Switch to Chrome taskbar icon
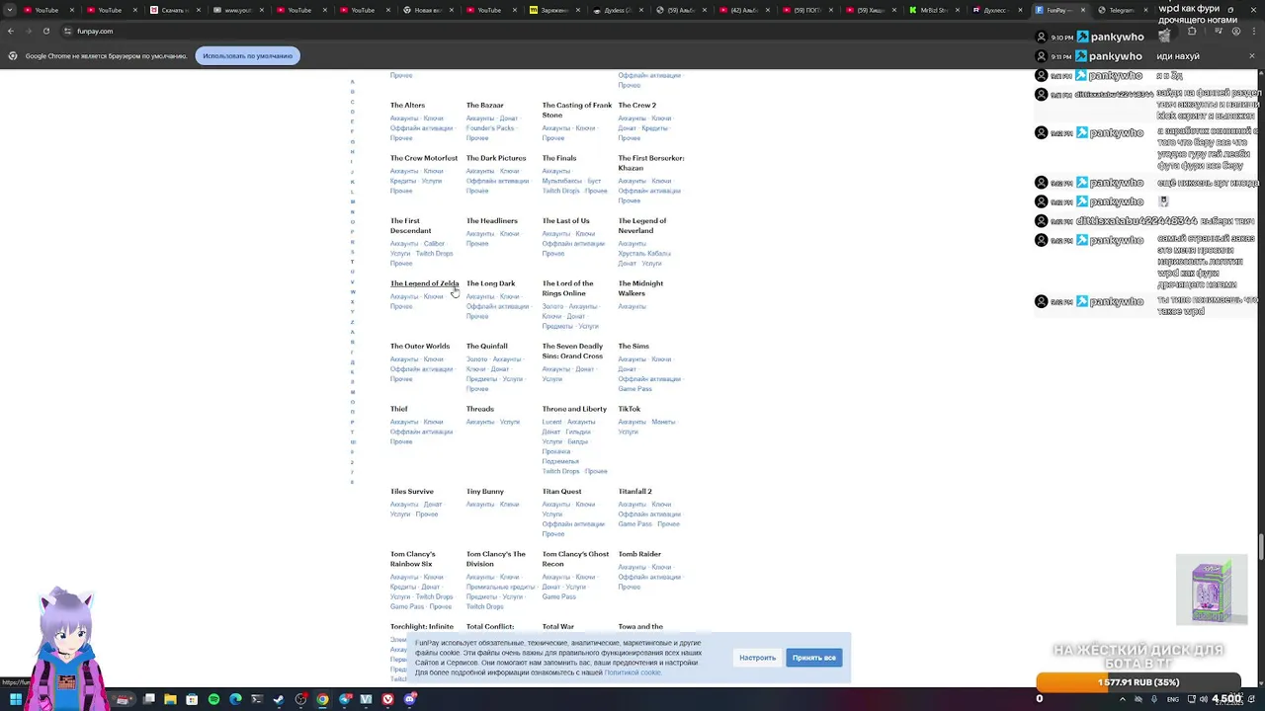Image resolution: width=1265 pixels, height=711 pixels. tap(322, 699)
